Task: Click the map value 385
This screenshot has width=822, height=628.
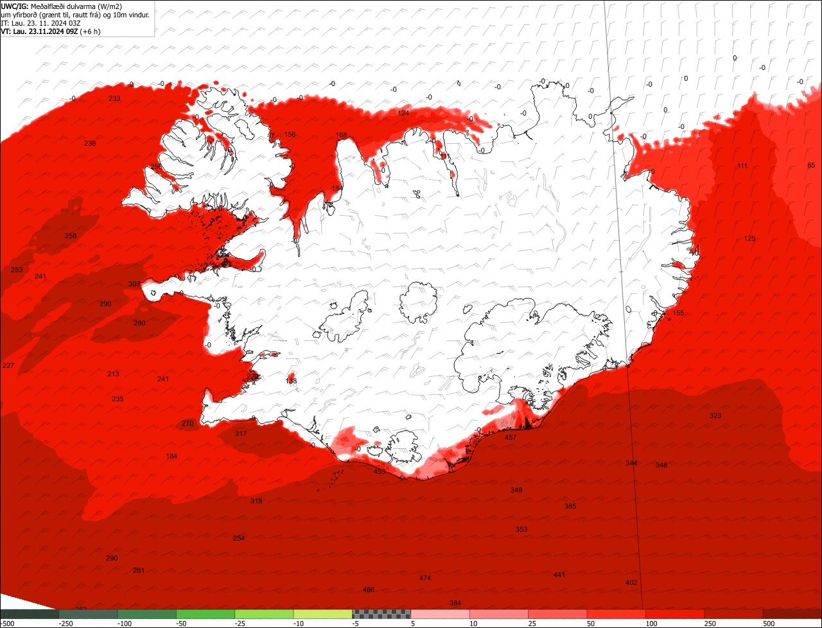Action: pyautogui.click(x=570, y=506)
